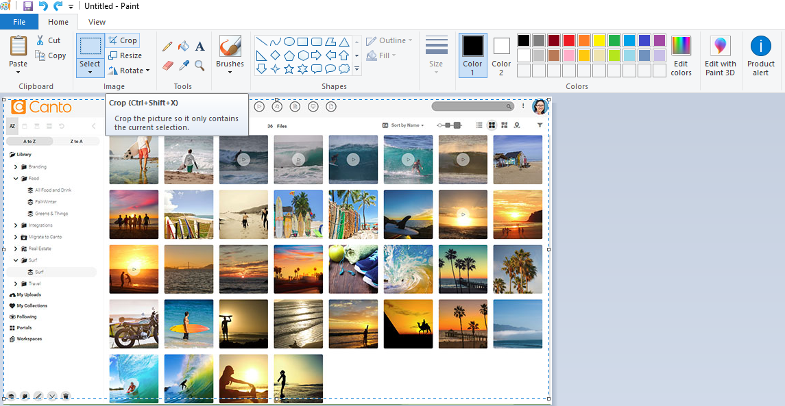Viewport: 785px width, 406px height.
Task: Select the Eraser tool
Action: pyautogui.click(x=167, y=66)
